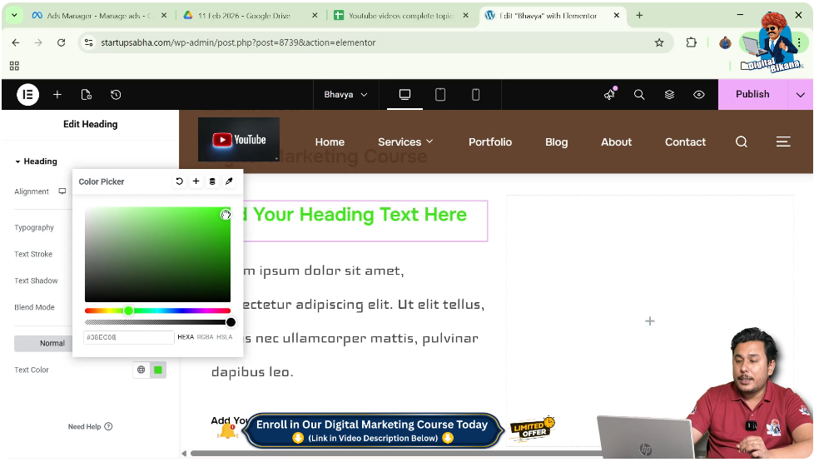Select RGBA color format
The image size is (814, 462).
pyautogui.click(x=205, y=337)
